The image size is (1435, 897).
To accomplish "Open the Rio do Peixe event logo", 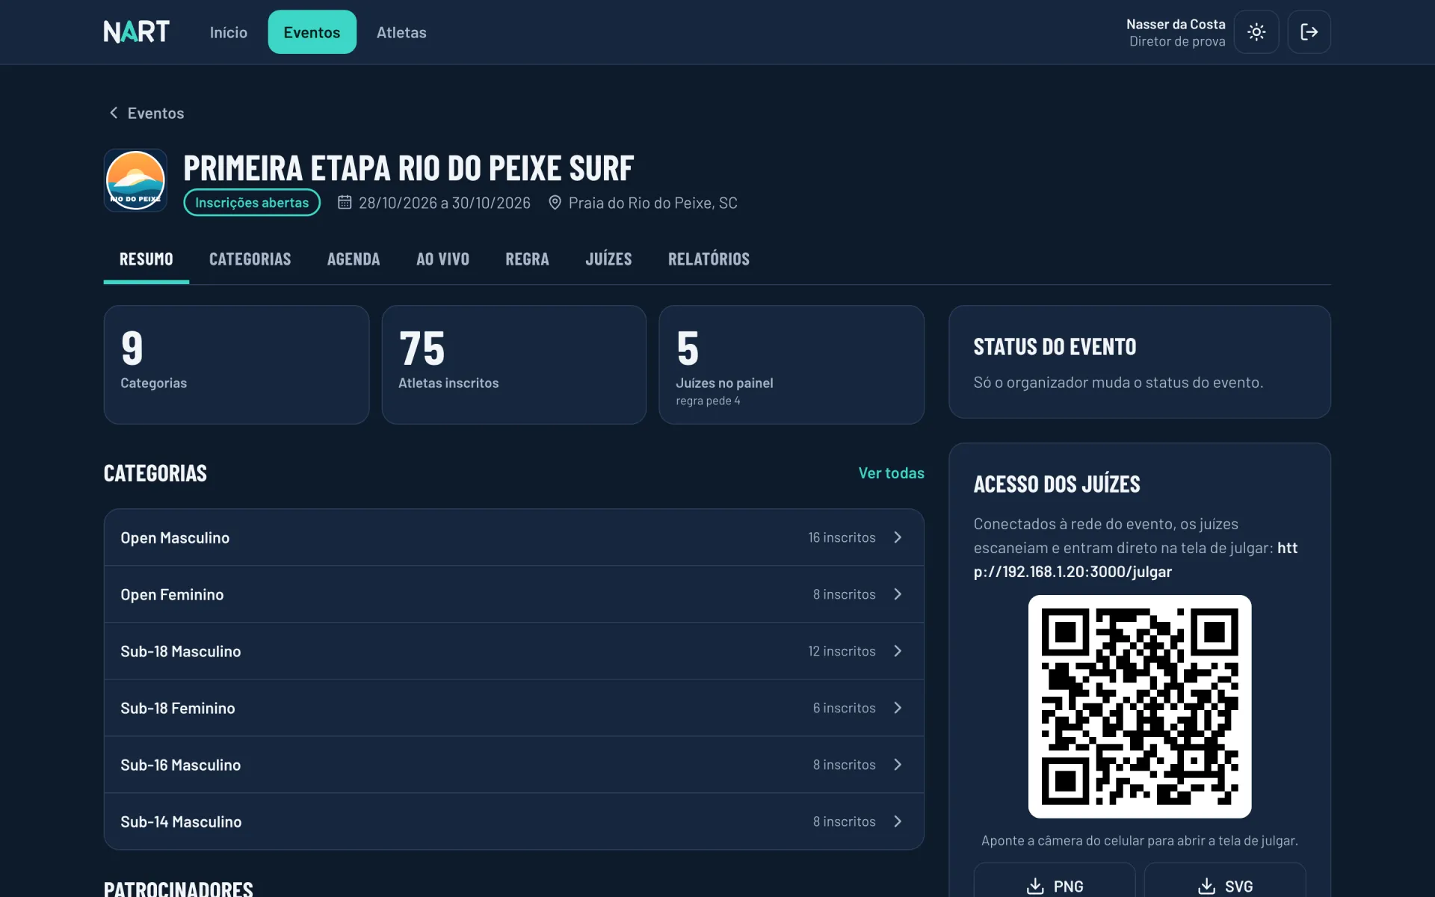I will point(135,180).
